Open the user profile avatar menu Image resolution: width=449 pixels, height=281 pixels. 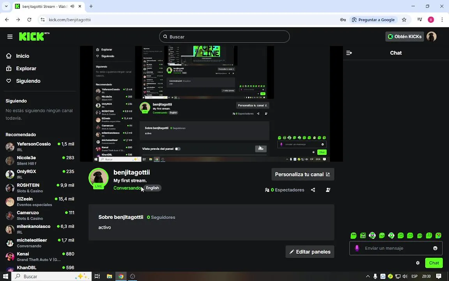pos(431,37)
